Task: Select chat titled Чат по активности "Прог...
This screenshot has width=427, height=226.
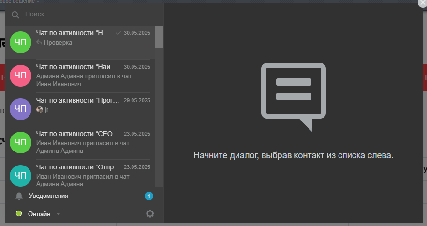Action: pyautogui.click(x=77, y=100)
